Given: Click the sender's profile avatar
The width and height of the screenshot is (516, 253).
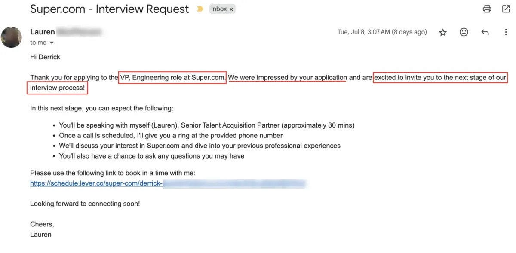Looking at the screenshot, I should (x=12, y=37).
